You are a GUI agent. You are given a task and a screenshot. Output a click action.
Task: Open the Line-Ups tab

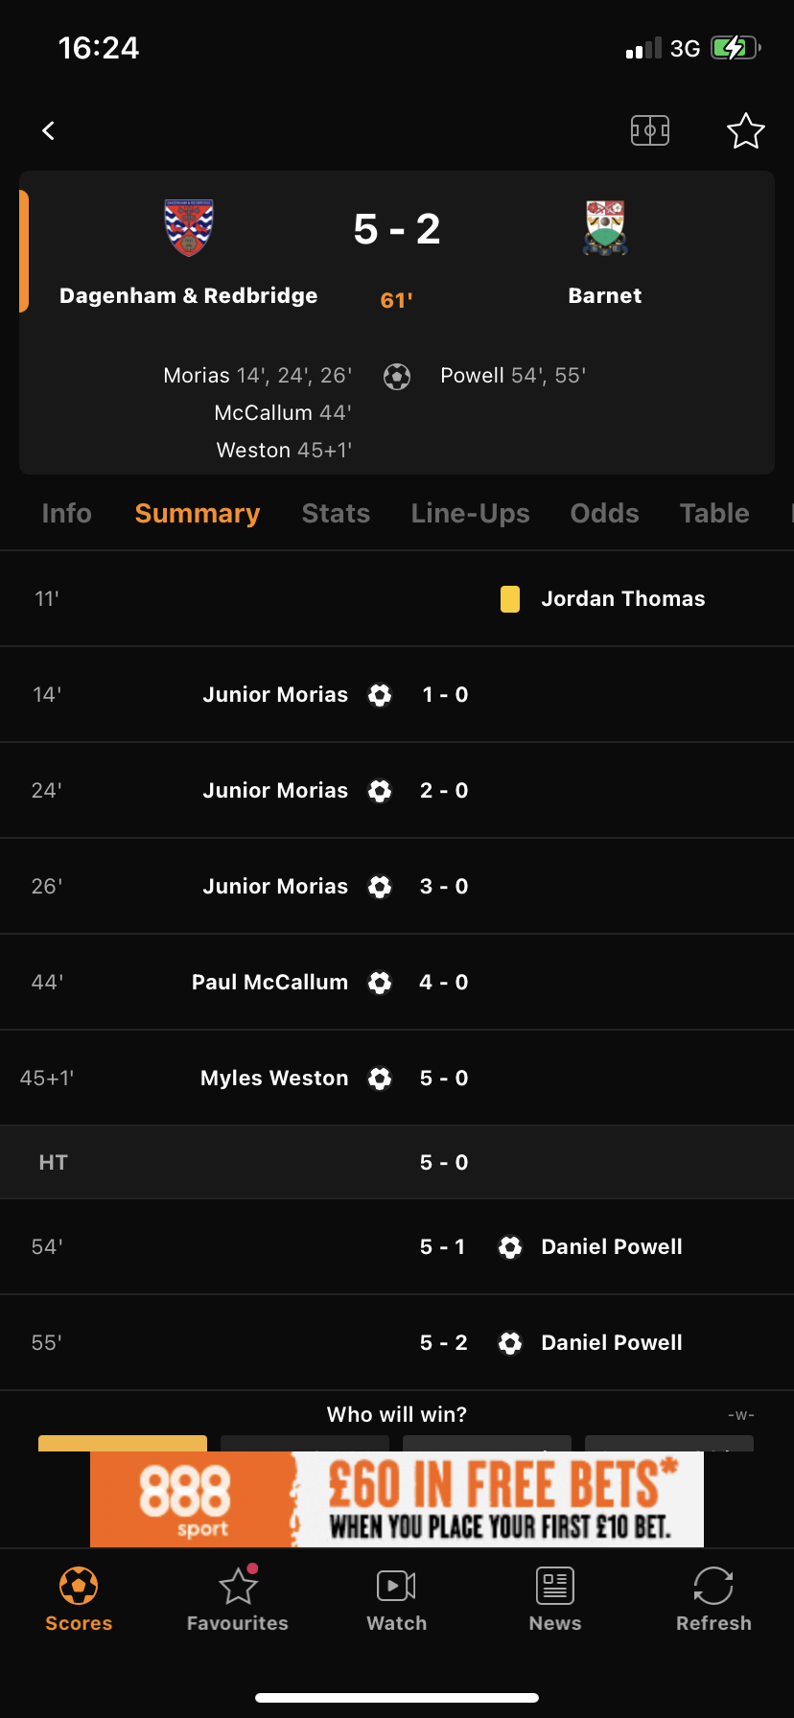coord(470,514)
